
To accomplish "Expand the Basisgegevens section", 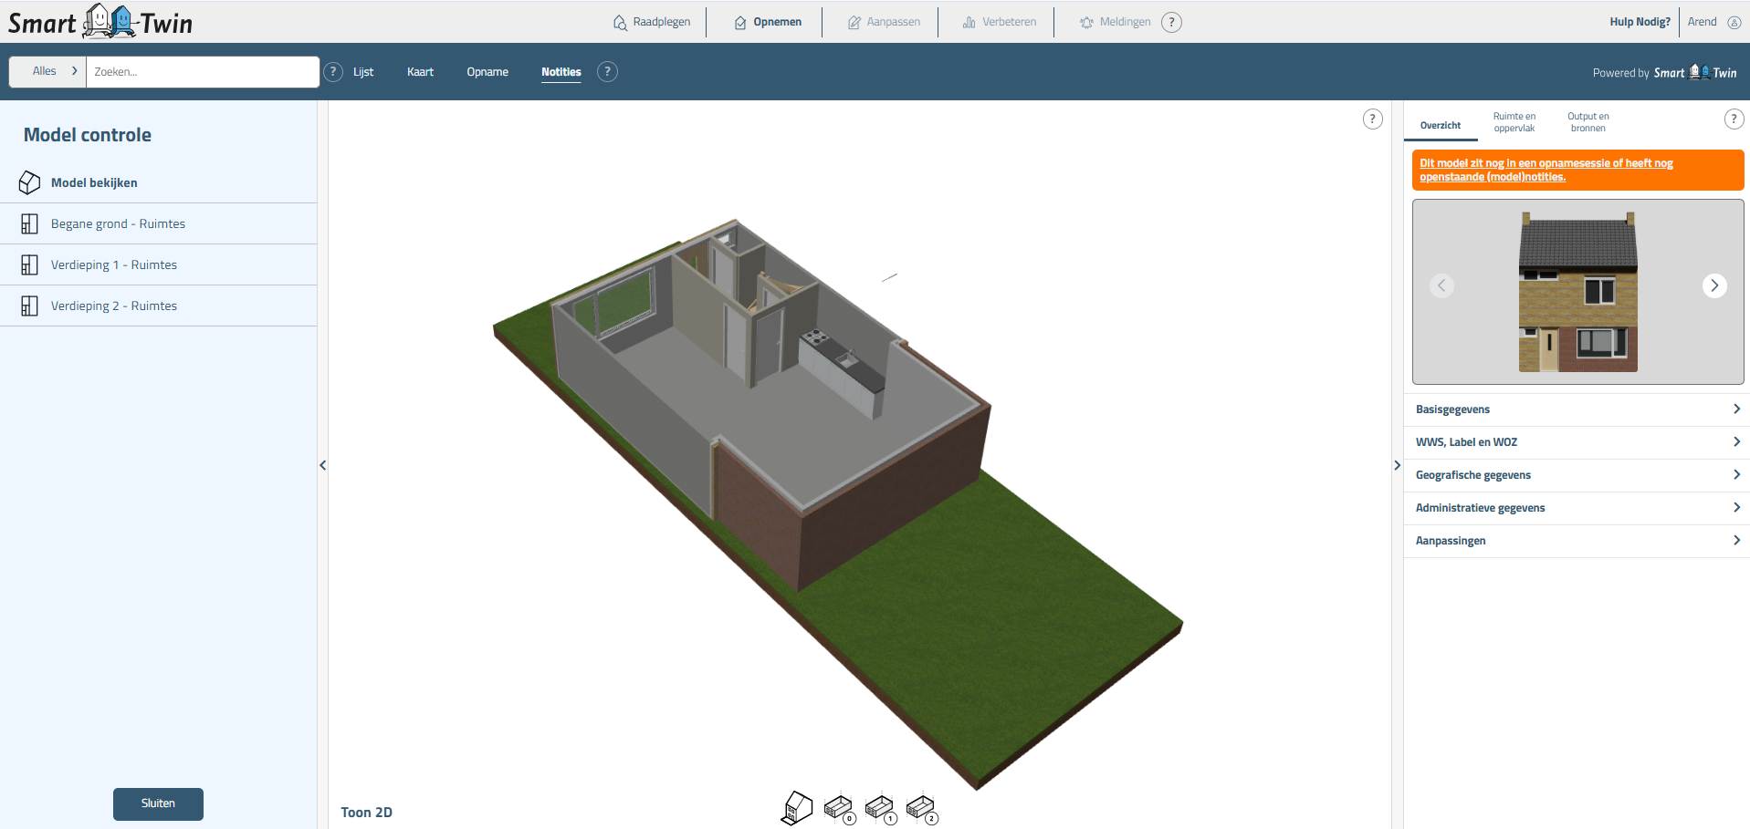I will (1577, 409).
